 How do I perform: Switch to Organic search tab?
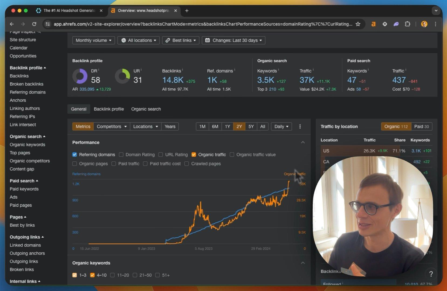tap(146, 109)
